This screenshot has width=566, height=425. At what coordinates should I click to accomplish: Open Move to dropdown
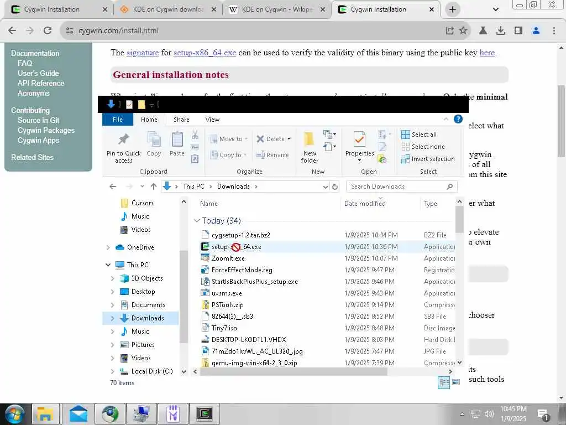tap(228, 139)
